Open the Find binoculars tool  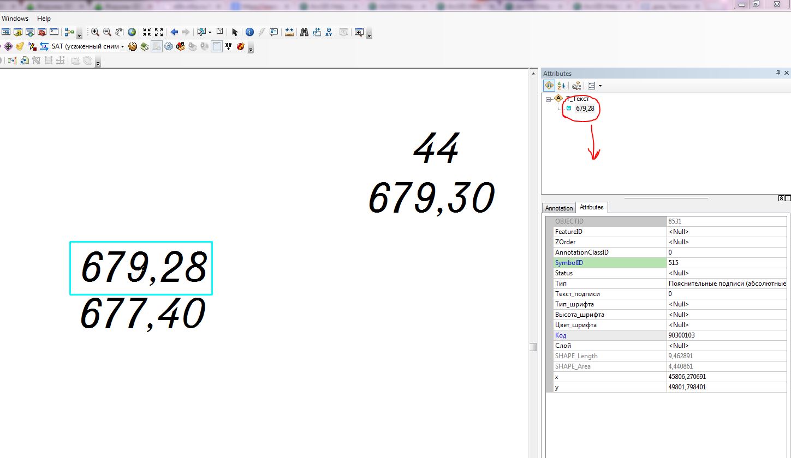pyautogui.click(x=304, y=32)
